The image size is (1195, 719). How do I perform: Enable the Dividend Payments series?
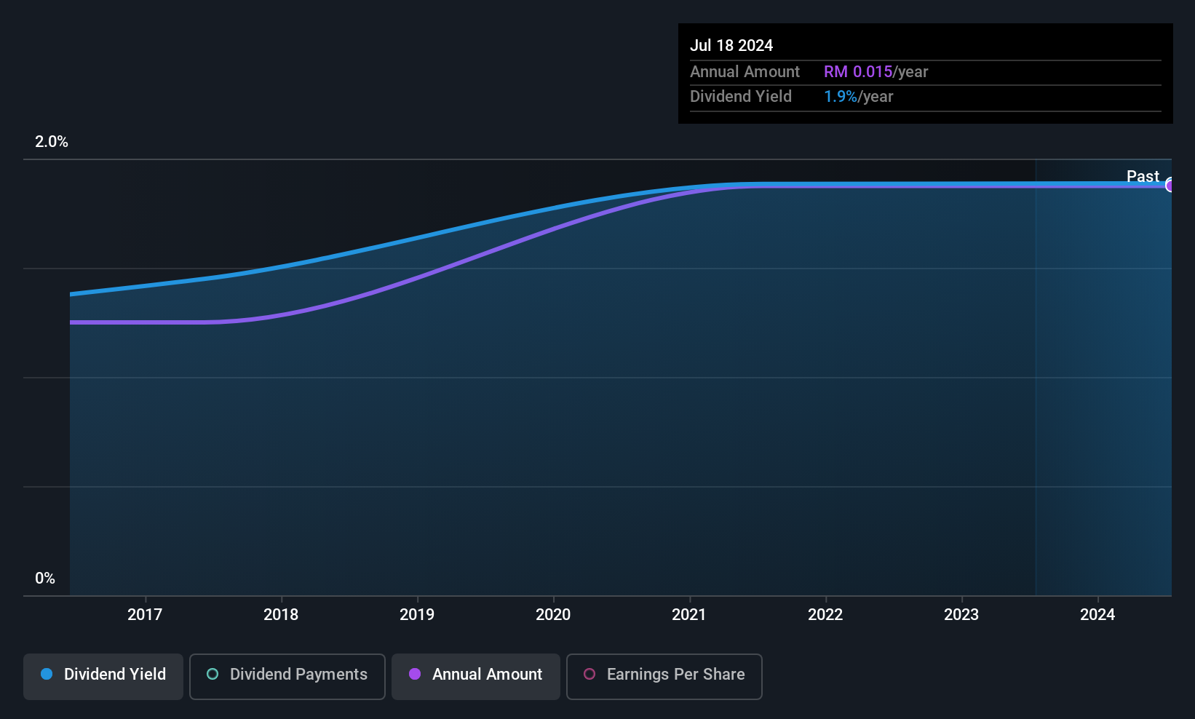[x=287, y=676]
